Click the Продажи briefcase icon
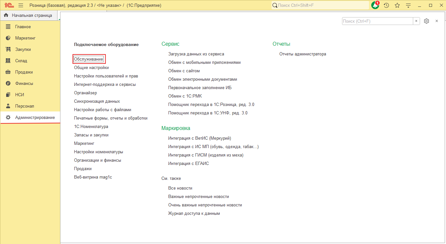 click(x=8, y=72)
